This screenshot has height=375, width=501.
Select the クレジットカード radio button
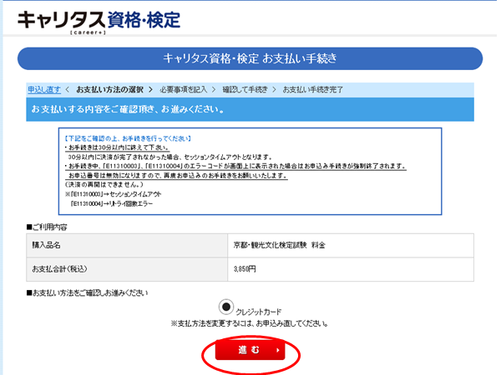[x=226, y=307]
